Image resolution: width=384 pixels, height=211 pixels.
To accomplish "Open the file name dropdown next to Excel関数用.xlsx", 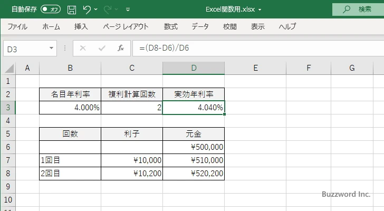I will 260,10.
